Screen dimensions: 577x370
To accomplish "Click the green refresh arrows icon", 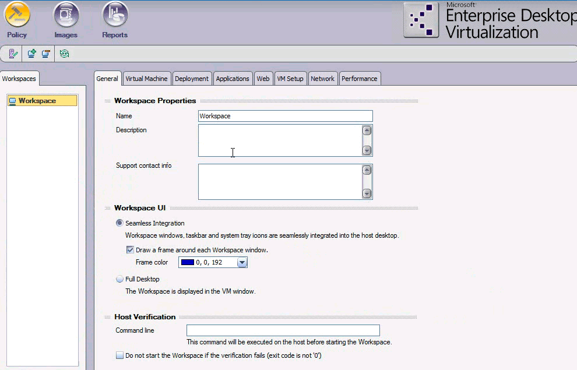I will click(64, 54).
